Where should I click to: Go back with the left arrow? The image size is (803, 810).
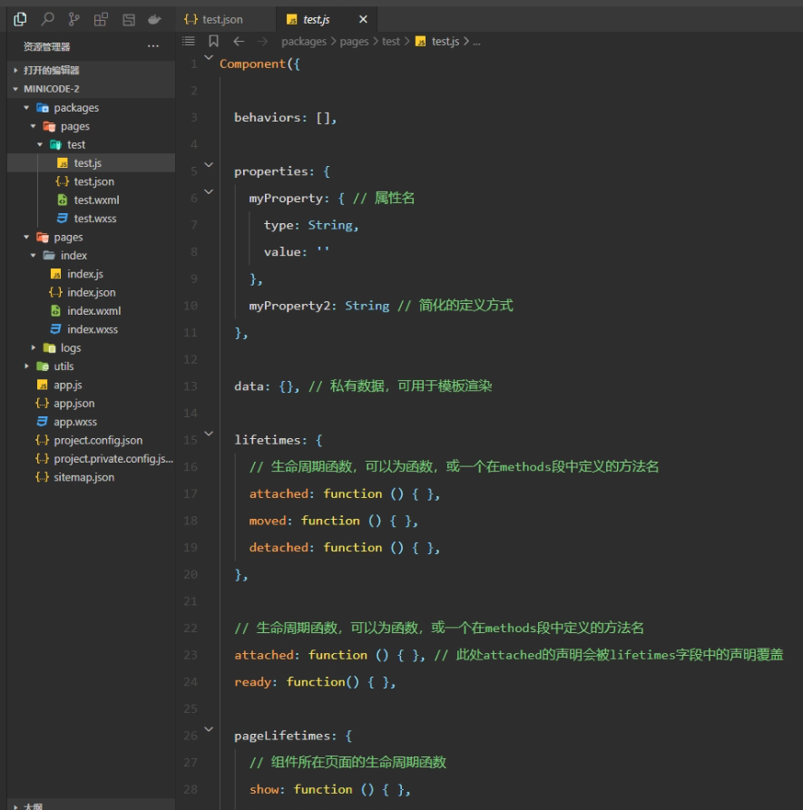(239, 42)
